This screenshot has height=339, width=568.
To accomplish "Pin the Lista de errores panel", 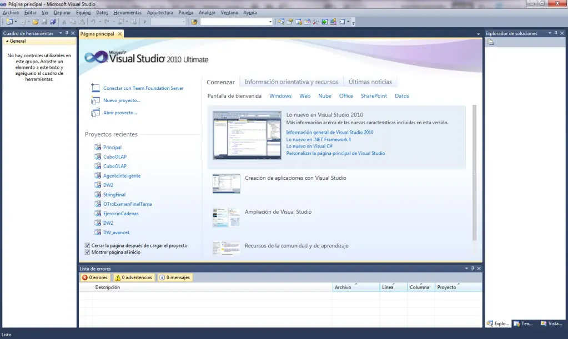I will pyautogui.click(x=473, y=269).
